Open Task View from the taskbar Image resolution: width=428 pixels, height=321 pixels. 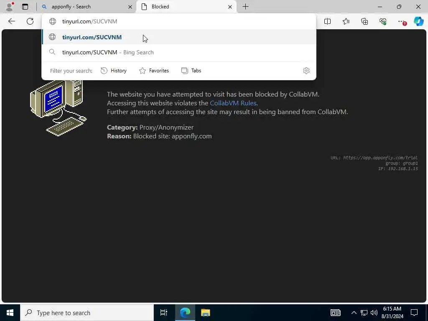164,313
